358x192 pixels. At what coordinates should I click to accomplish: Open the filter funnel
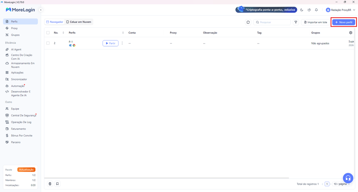pyautogui.click(x=296, y=22)
